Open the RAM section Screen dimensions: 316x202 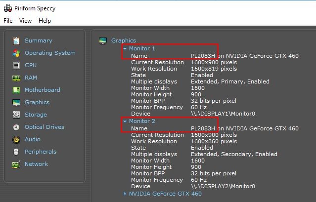pyautogui.click(x=31, y=78)
